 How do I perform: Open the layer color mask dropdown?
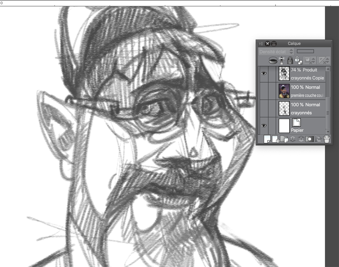pos(309,60)
